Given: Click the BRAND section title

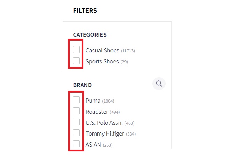Looking at the screenshot, I should (x=82, y=85).
